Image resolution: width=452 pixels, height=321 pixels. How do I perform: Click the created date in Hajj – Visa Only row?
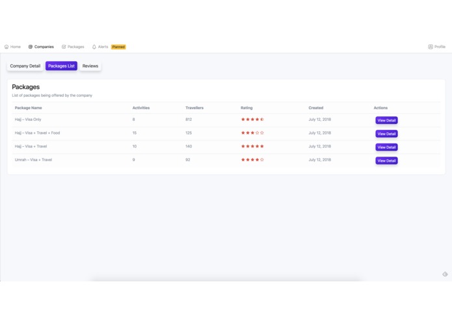(x=320, y=120)
